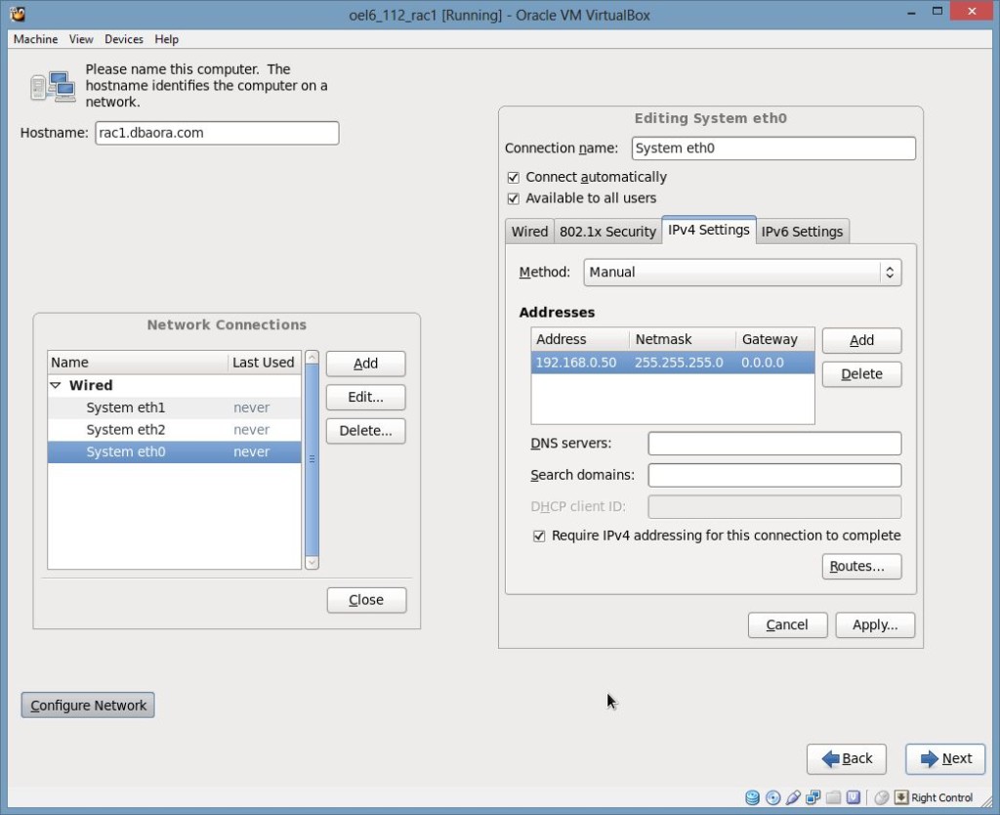1000x815 pixels.
Task: Click the DNS servers input field
Action: click(774, 444)
